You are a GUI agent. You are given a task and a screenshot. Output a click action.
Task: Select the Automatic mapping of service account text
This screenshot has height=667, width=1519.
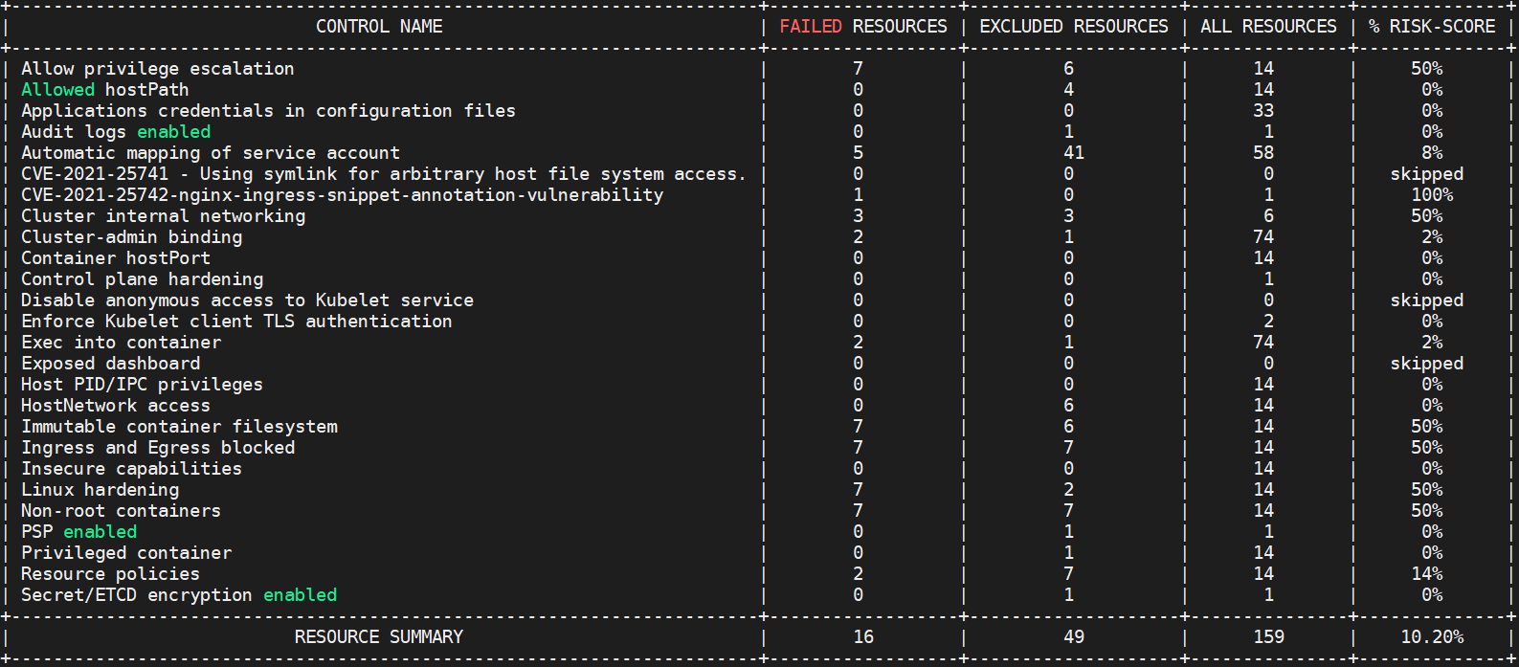[x=211, y=153]
